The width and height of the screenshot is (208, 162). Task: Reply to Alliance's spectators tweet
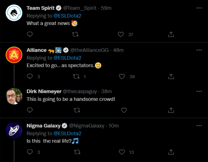point(30,76)
